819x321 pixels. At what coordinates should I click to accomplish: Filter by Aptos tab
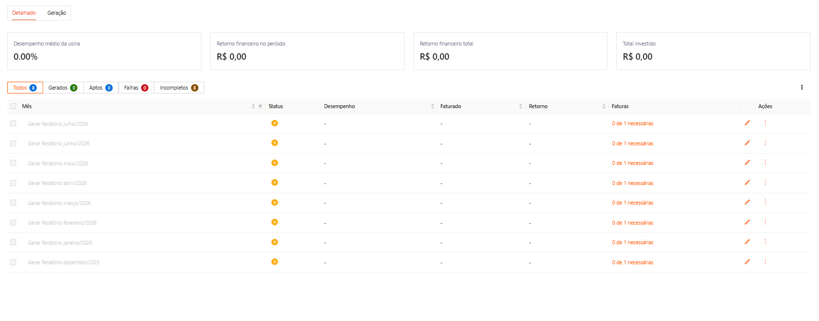(x=101, y=88)
